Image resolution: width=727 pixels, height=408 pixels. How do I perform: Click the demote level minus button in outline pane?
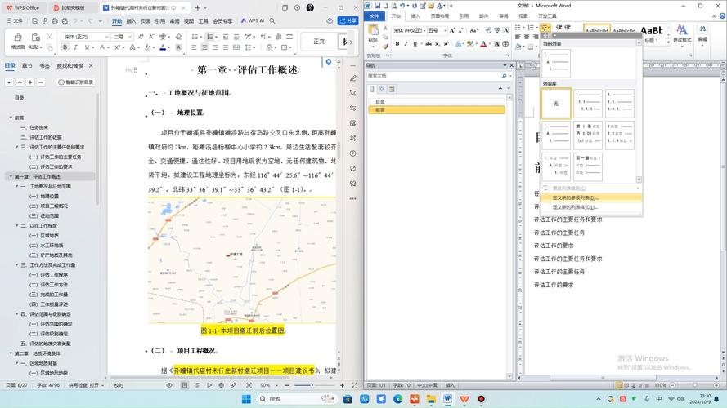coord(41,82)
